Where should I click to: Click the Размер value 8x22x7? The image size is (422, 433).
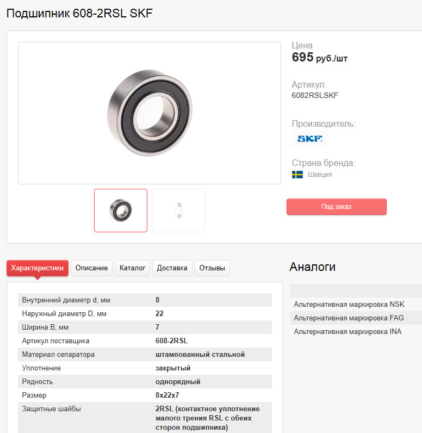click(x=167, y=395)
